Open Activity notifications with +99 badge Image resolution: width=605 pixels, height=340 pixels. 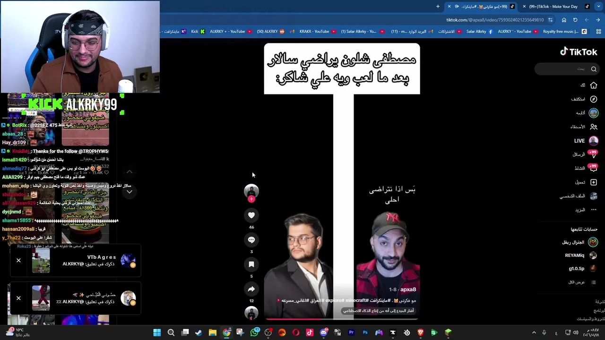click(x=593, y=168)
